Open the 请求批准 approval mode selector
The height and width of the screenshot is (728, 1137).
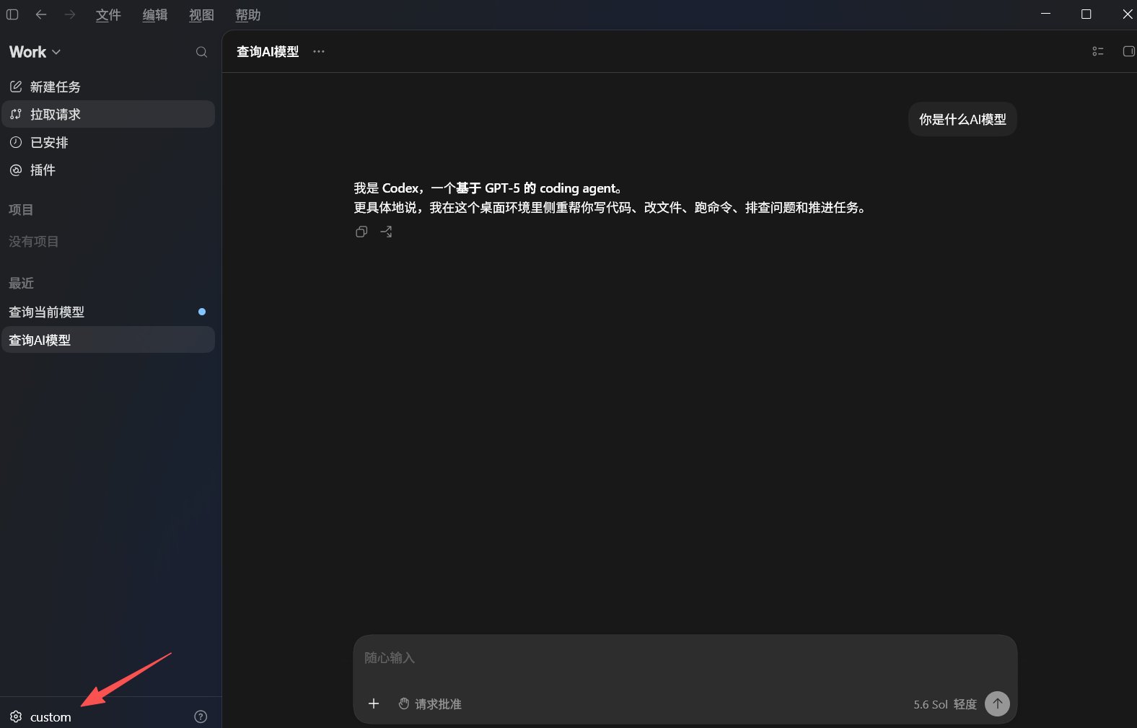(430, 703)
